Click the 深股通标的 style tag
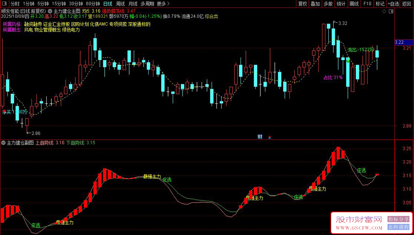This screenshot has height=235, width=414. [139, 24]
